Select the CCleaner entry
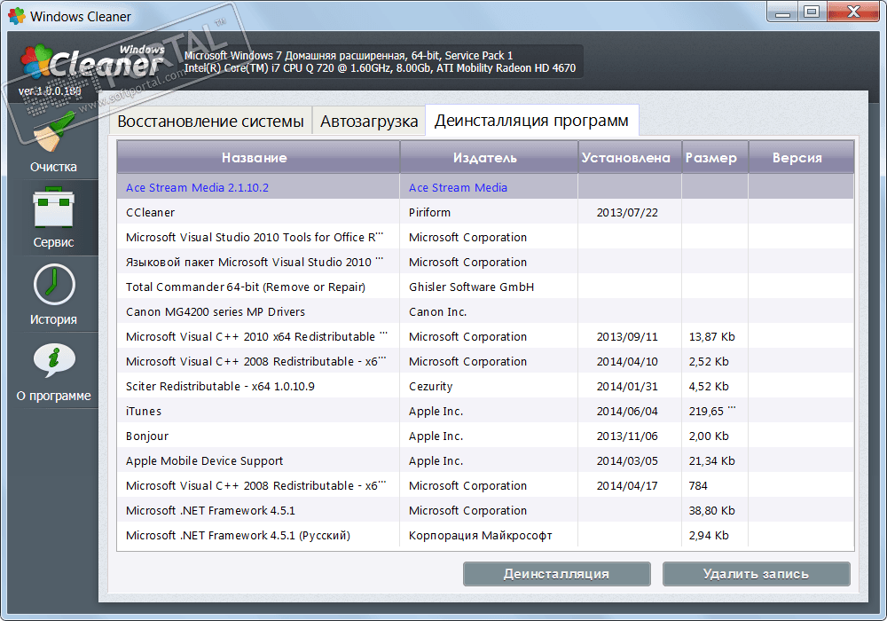The height and width of the screenshot is (621, 887). [x=485, y=212]
